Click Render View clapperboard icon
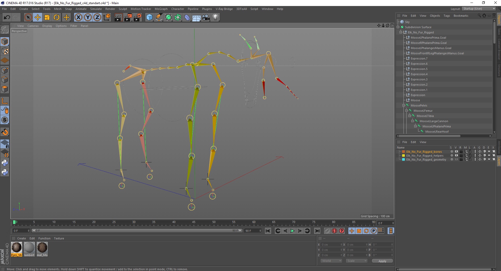Viewport: 501px width, 271px height. coord(118,17)
